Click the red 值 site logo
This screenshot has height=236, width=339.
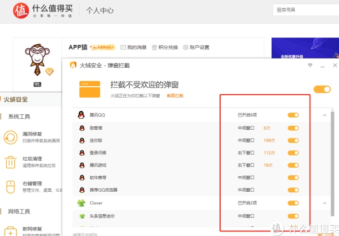[x=21, y=10]
